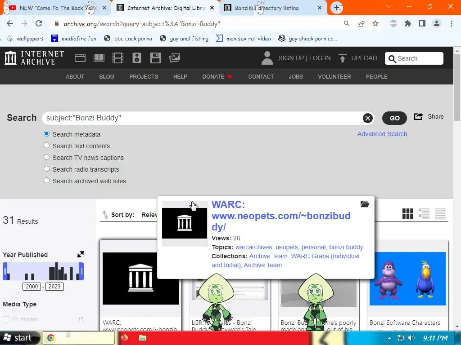Click the 2000 start year field
This screenshot has width=461, height=345.
pos(32,286)
